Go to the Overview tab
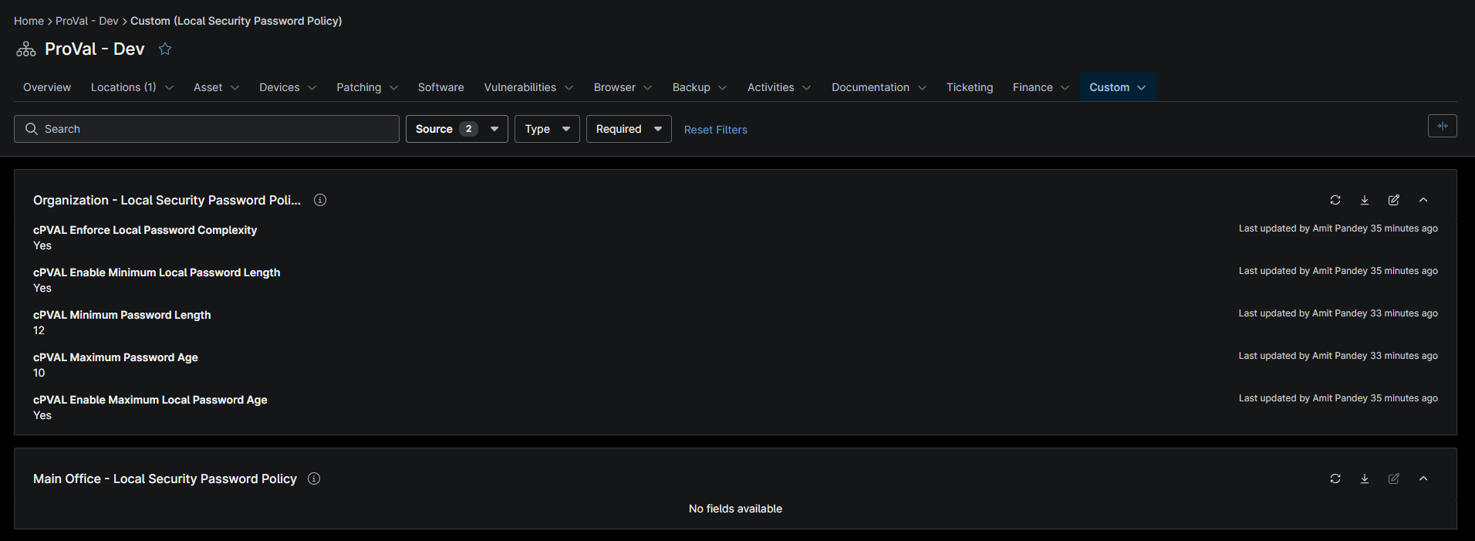 [47, 87]
